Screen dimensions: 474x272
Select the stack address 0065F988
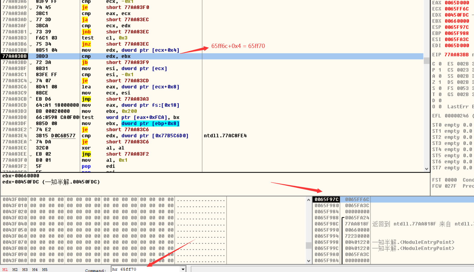tap(326, 218)
